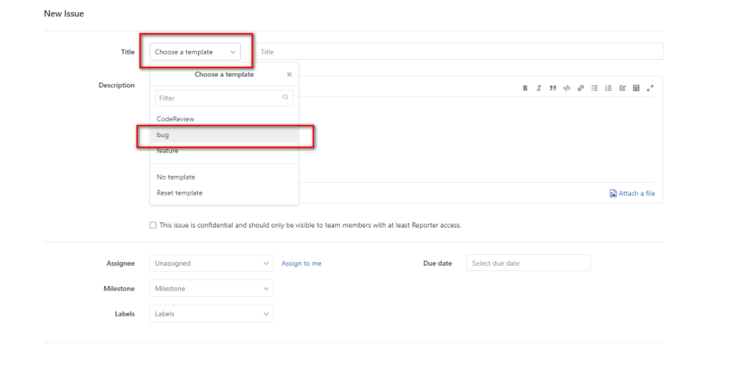Viewport: 736px width, 376px height.
Task: Apply bold text formatting
Action: (525, 88)
